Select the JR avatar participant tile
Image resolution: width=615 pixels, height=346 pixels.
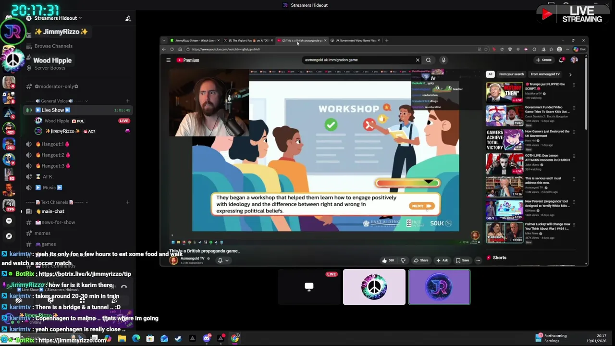pos(439,287)
